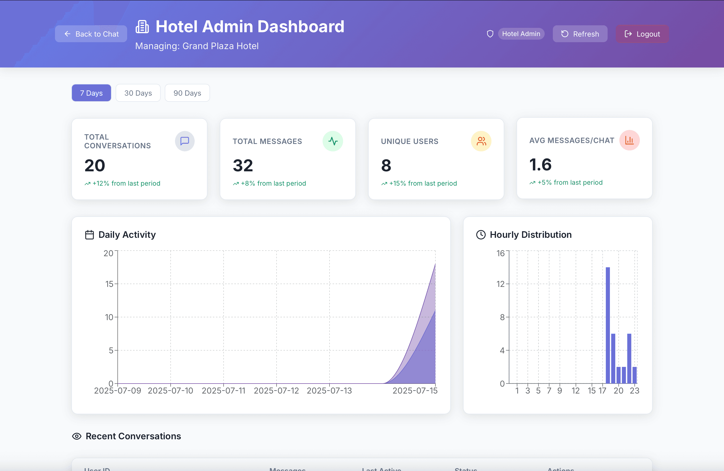724x471 pixels.
Task: Click the users icon on Unique Users card
Action: (x=481, y=141)
